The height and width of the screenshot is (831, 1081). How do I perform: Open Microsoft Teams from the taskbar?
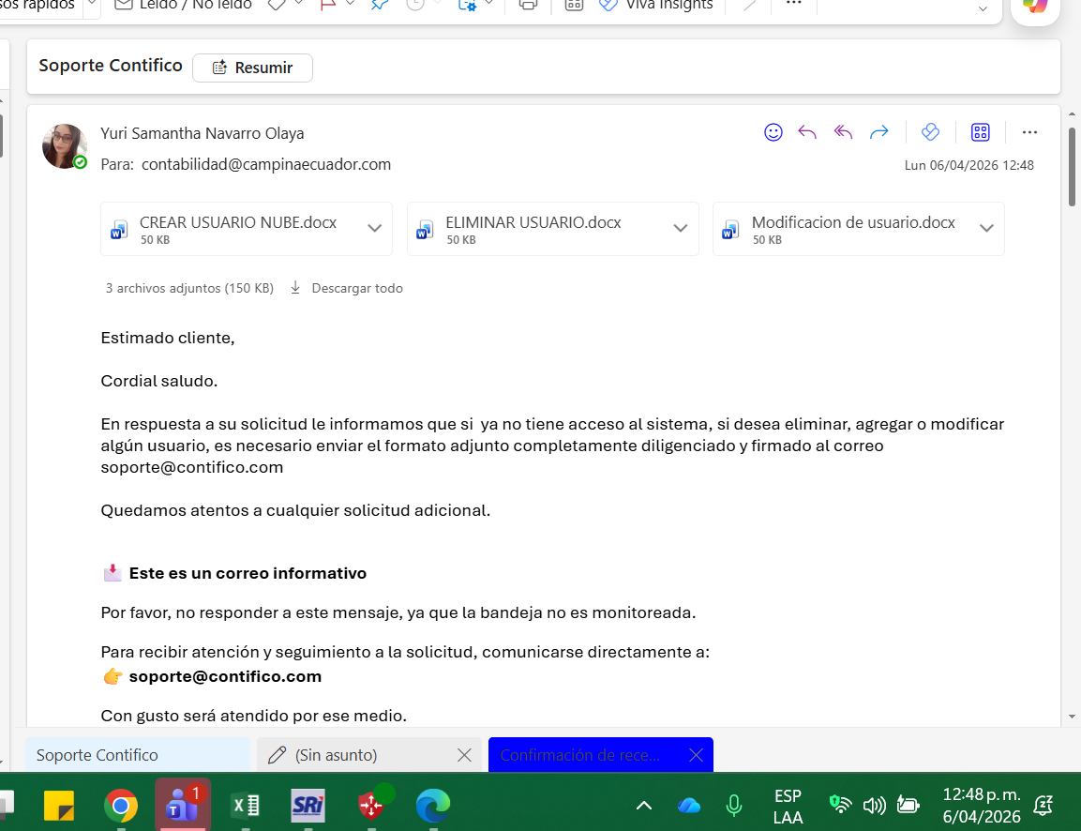pos(183,804)
